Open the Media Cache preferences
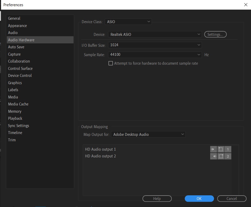The width and height of the screenshot is (251, 207). click(x=18, y=104)
